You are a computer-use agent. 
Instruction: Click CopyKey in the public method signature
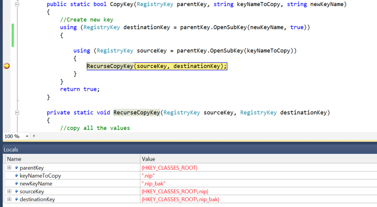point(122,4)
